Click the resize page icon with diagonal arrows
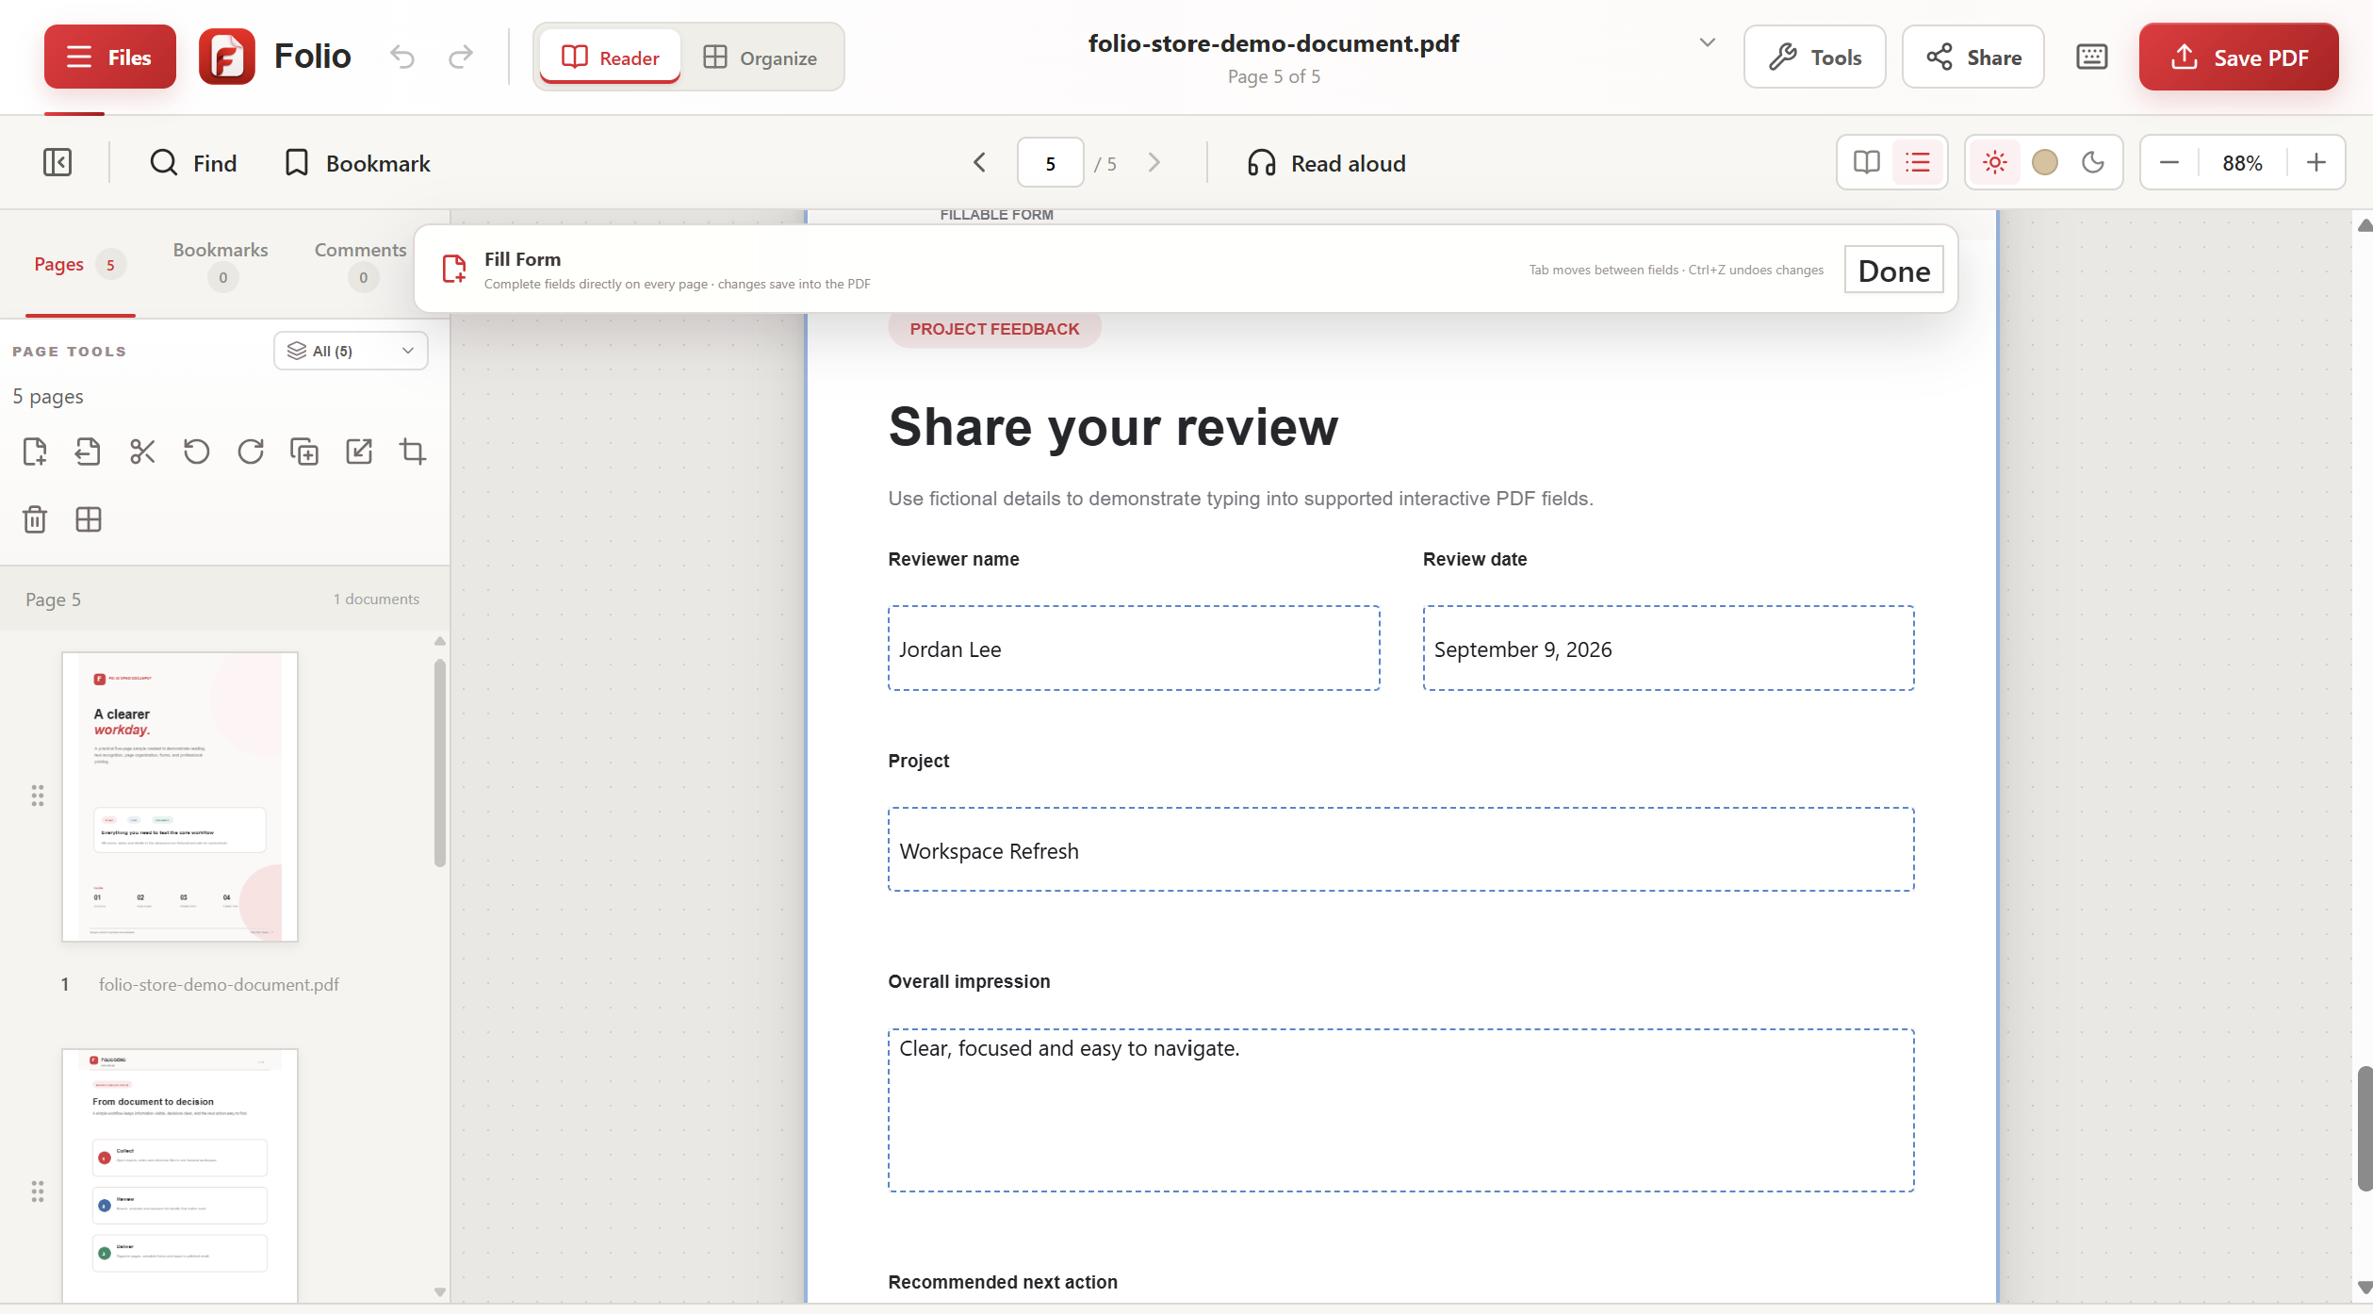Screen dimensions: 2373x1314 tap(359, 452)
